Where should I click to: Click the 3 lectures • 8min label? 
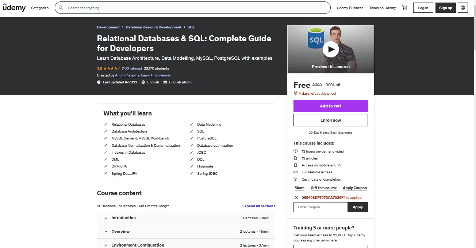[x=255, y=218]
